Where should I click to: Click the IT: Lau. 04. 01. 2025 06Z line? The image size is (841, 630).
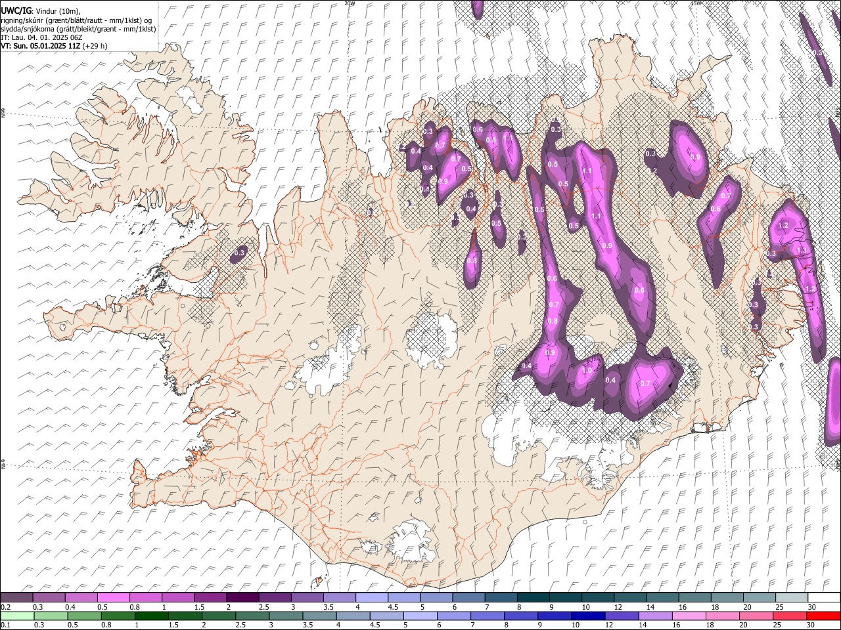point(41,37)
